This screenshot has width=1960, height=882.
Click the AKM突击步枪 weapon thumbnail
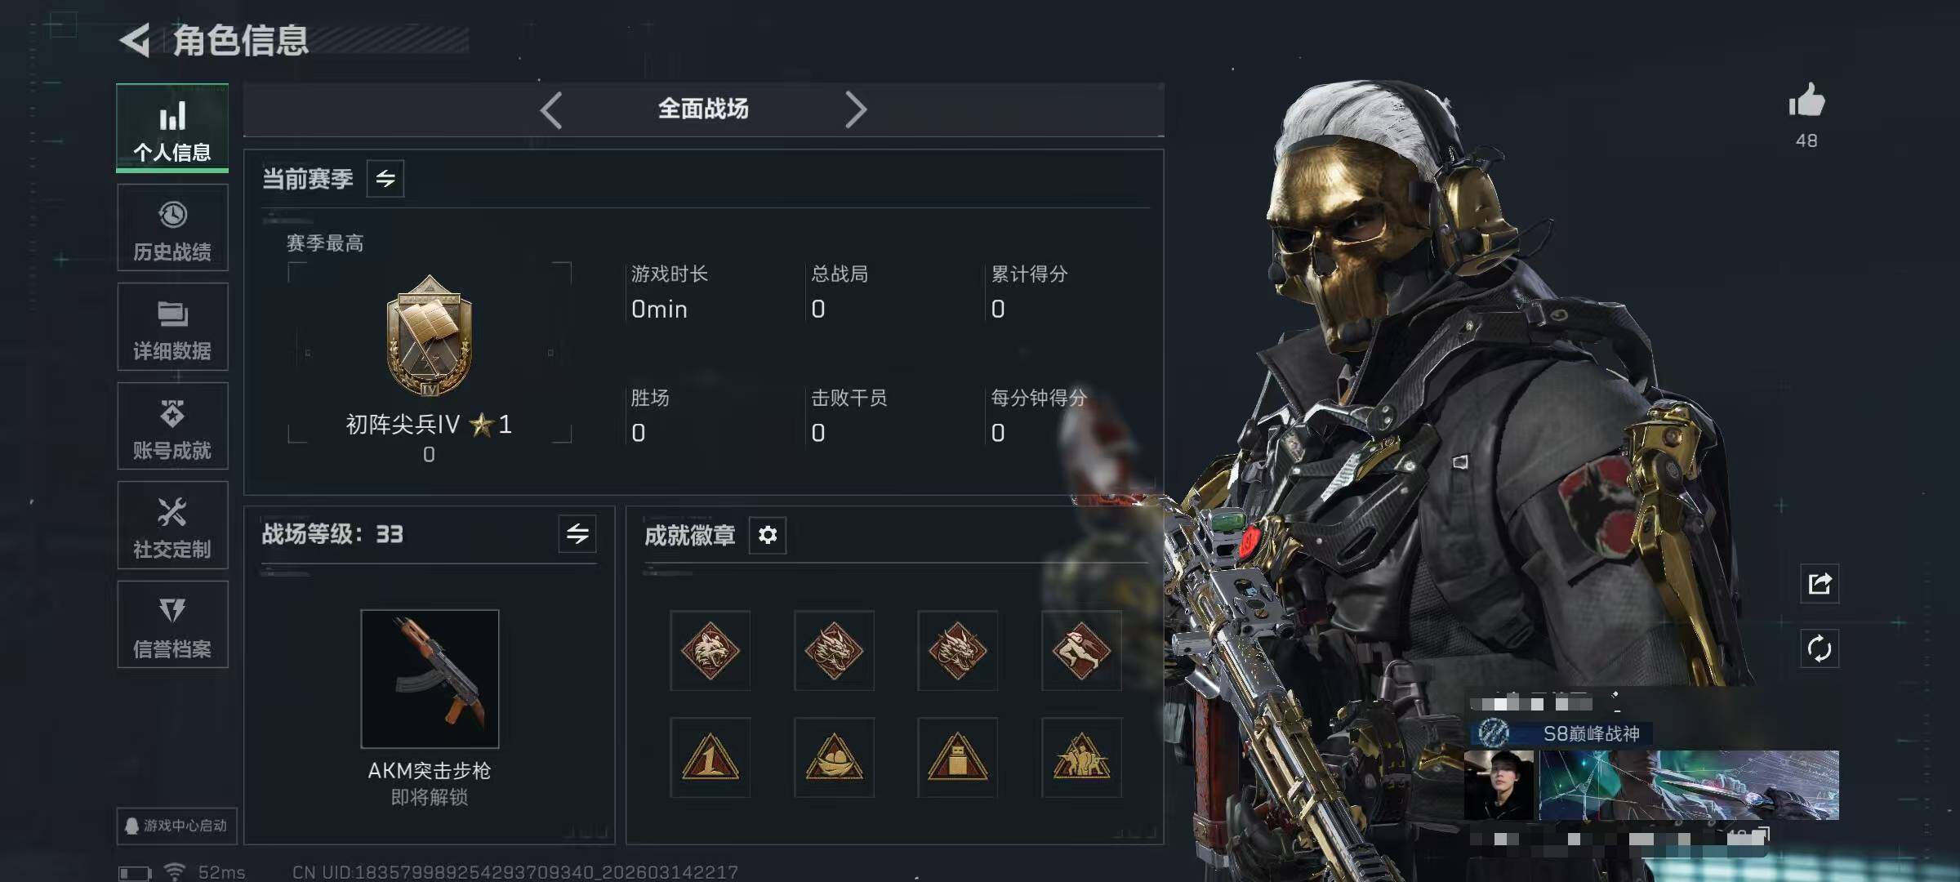(430, 679)
